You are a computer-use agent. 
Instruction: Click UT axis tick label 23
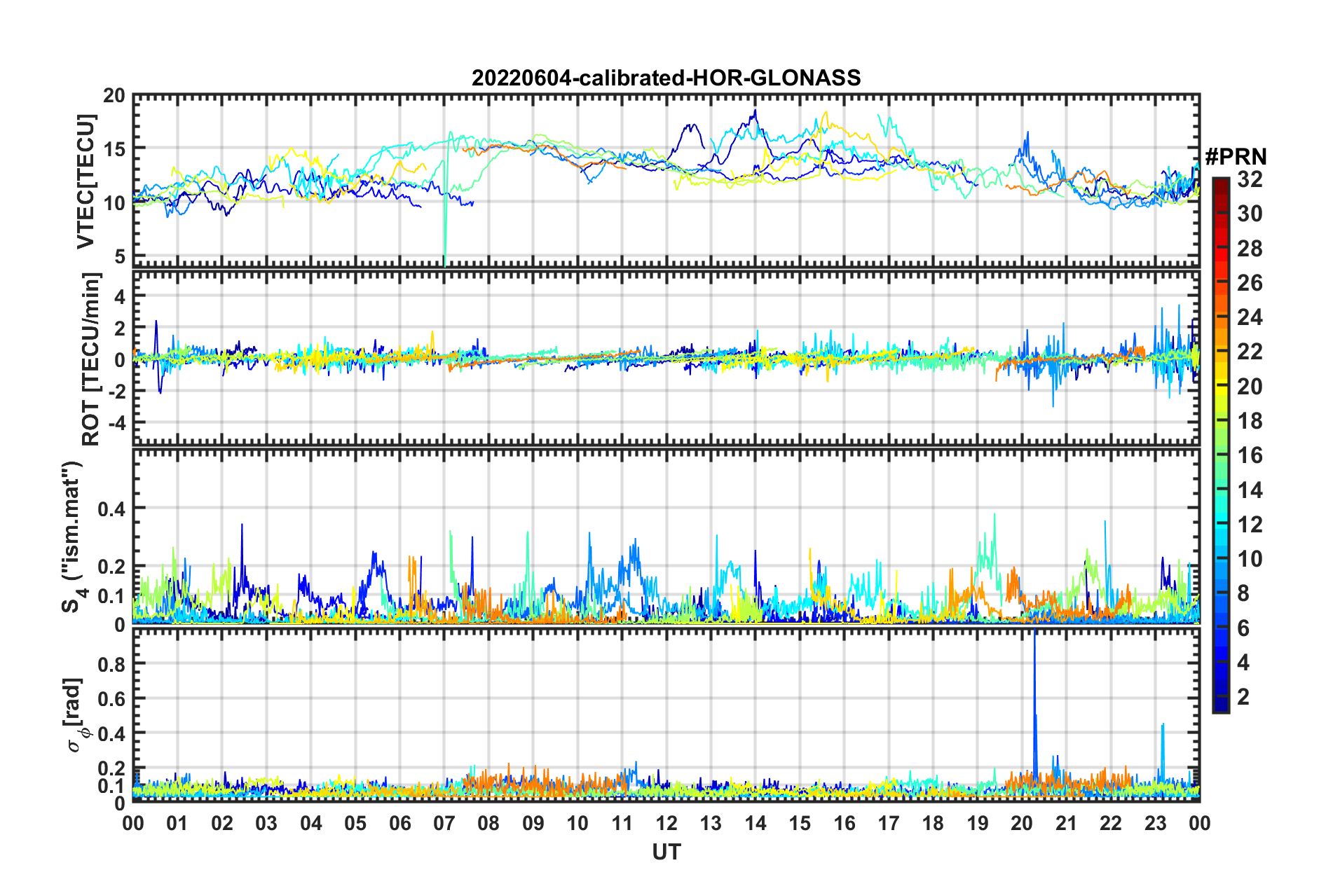(x=1155, y=823)
